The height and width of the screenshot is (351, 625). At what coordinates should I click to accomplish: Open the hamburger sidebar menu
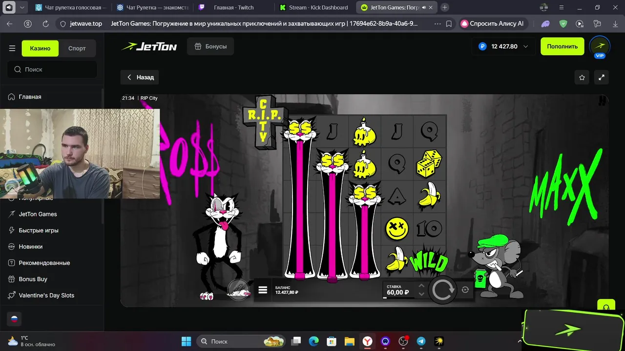point(12,48)
